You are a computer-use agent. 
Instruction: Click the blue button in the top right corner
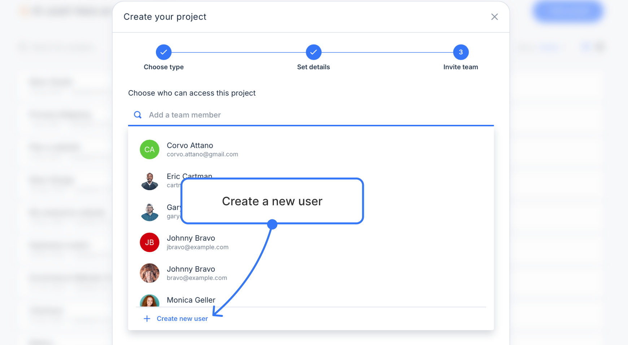(567, 12)
